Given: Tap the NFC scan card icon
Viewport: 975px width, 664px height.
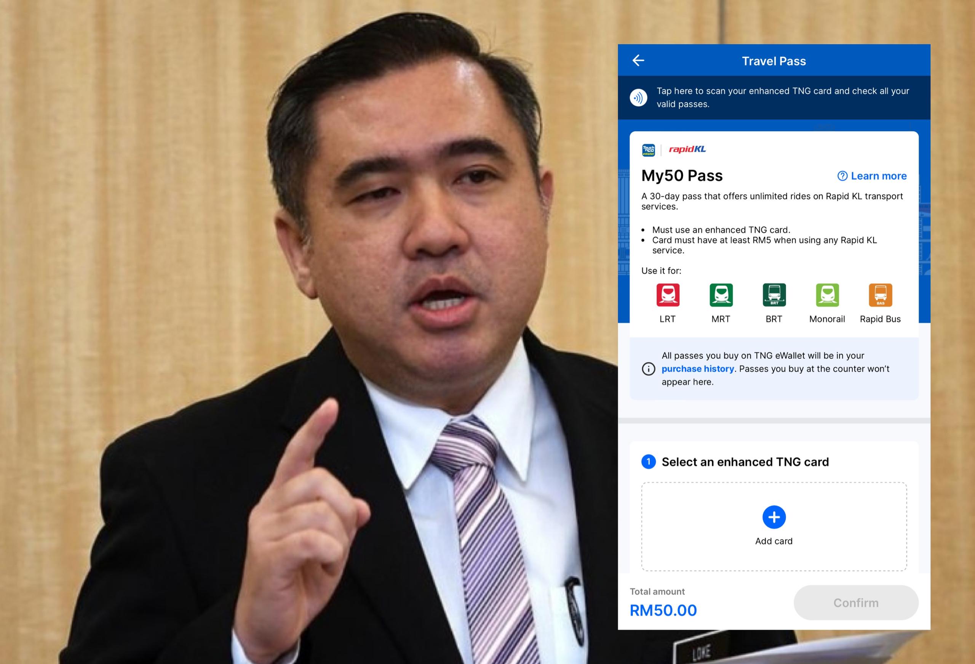Looking at the screenshot, I should (639, 98).
